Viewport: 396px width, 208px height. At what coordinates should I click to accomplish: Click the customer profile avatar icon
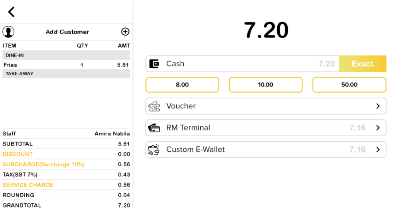tap(8, 32)
